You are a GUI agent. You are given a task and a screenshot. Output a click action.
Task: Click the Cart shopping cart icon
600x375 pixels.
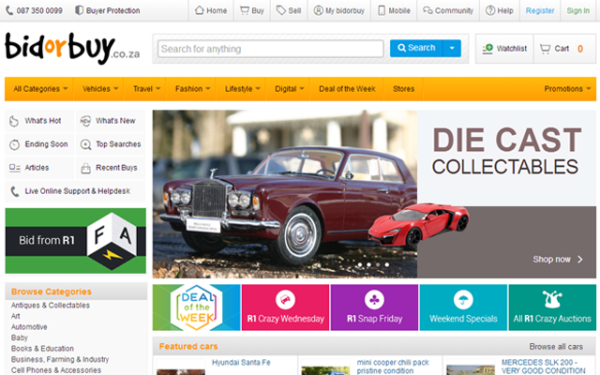tap(545, 49)
